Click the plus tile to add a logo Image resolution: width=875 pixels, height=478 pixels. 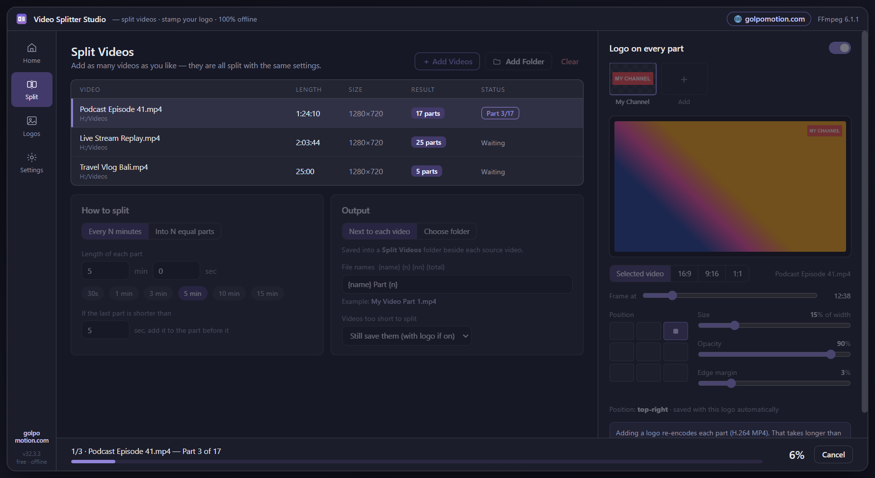coord(684,79)
